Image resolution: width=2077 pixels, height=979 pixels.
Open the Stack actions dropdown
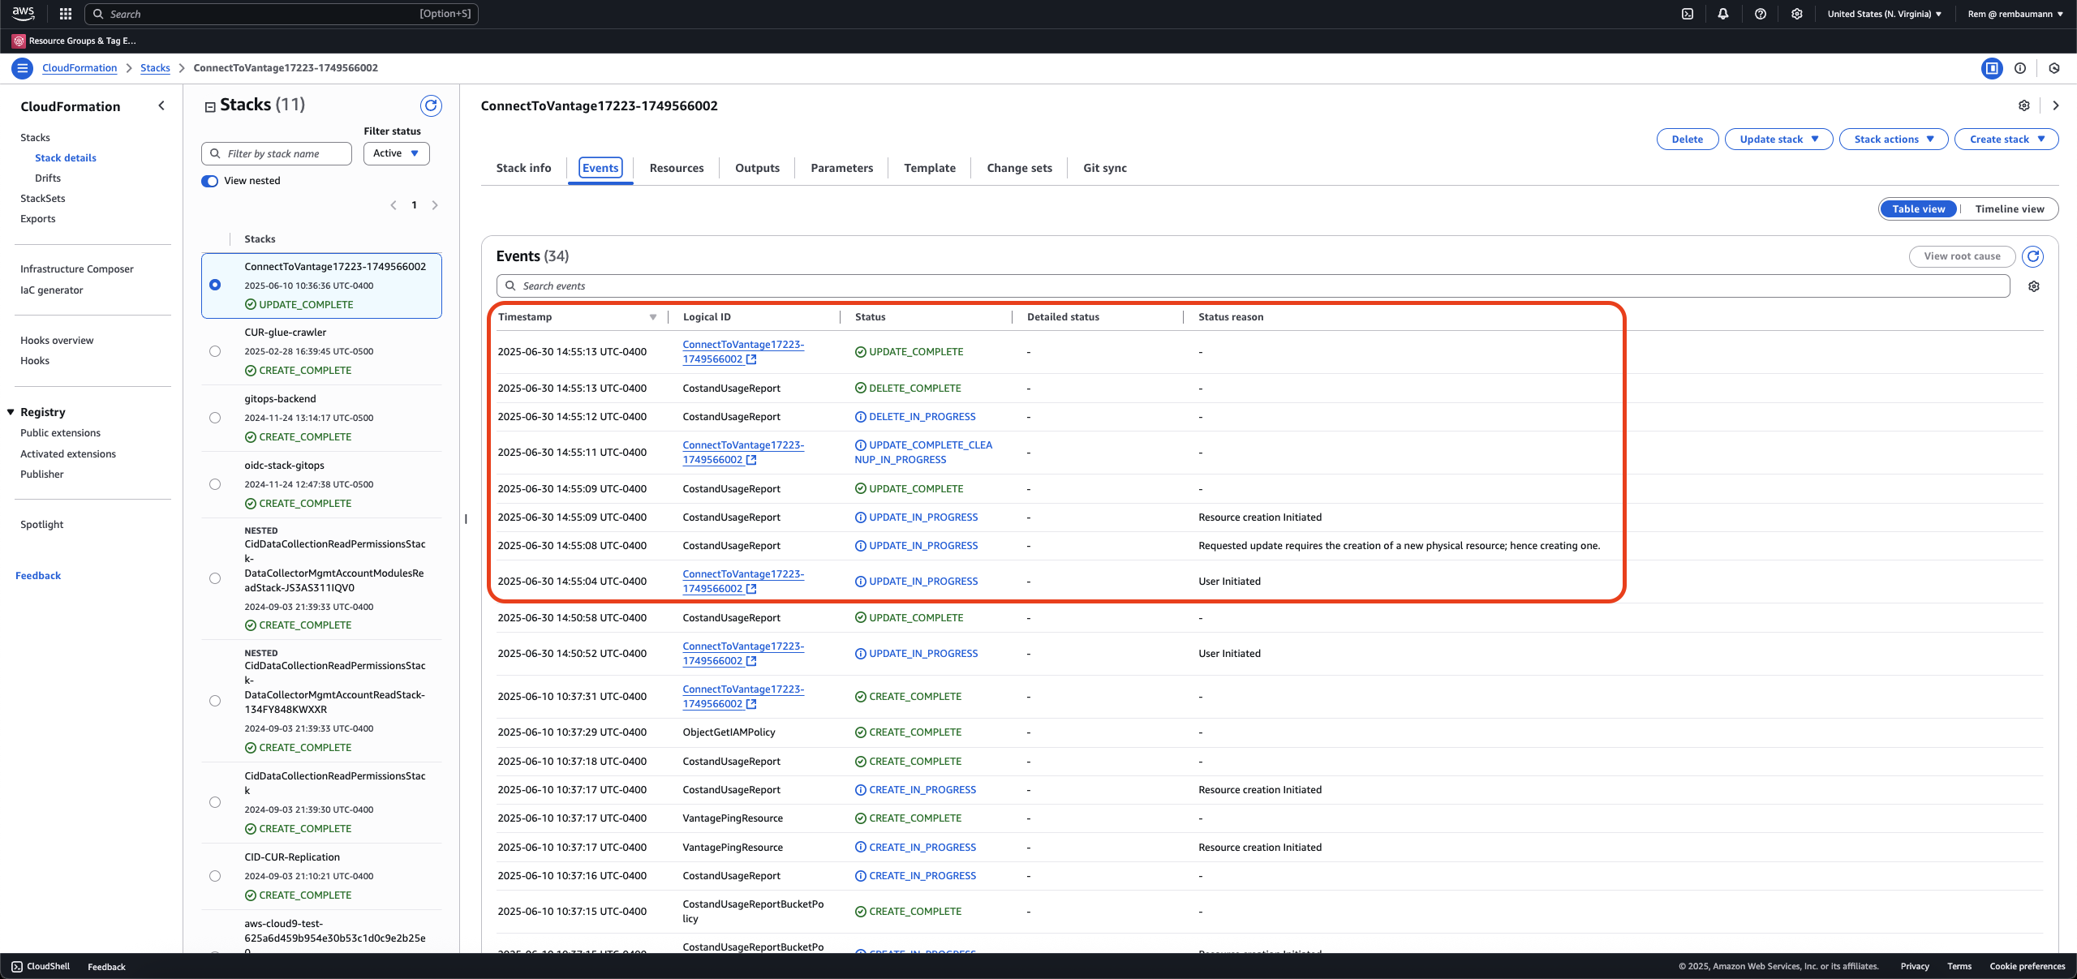click(x=1894, y=140)
